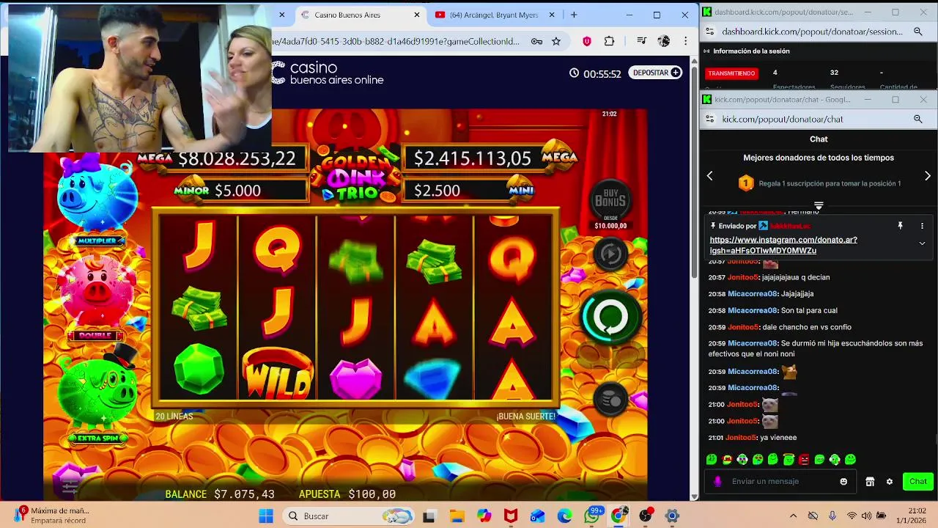Click the taskbar Buscar search box
938x528 pixels.
tap(350, 516)
